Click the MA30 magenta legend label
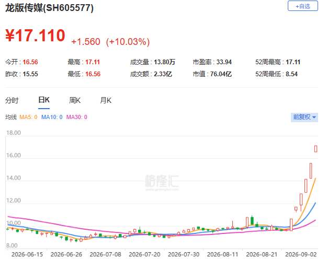 point(76,117)
